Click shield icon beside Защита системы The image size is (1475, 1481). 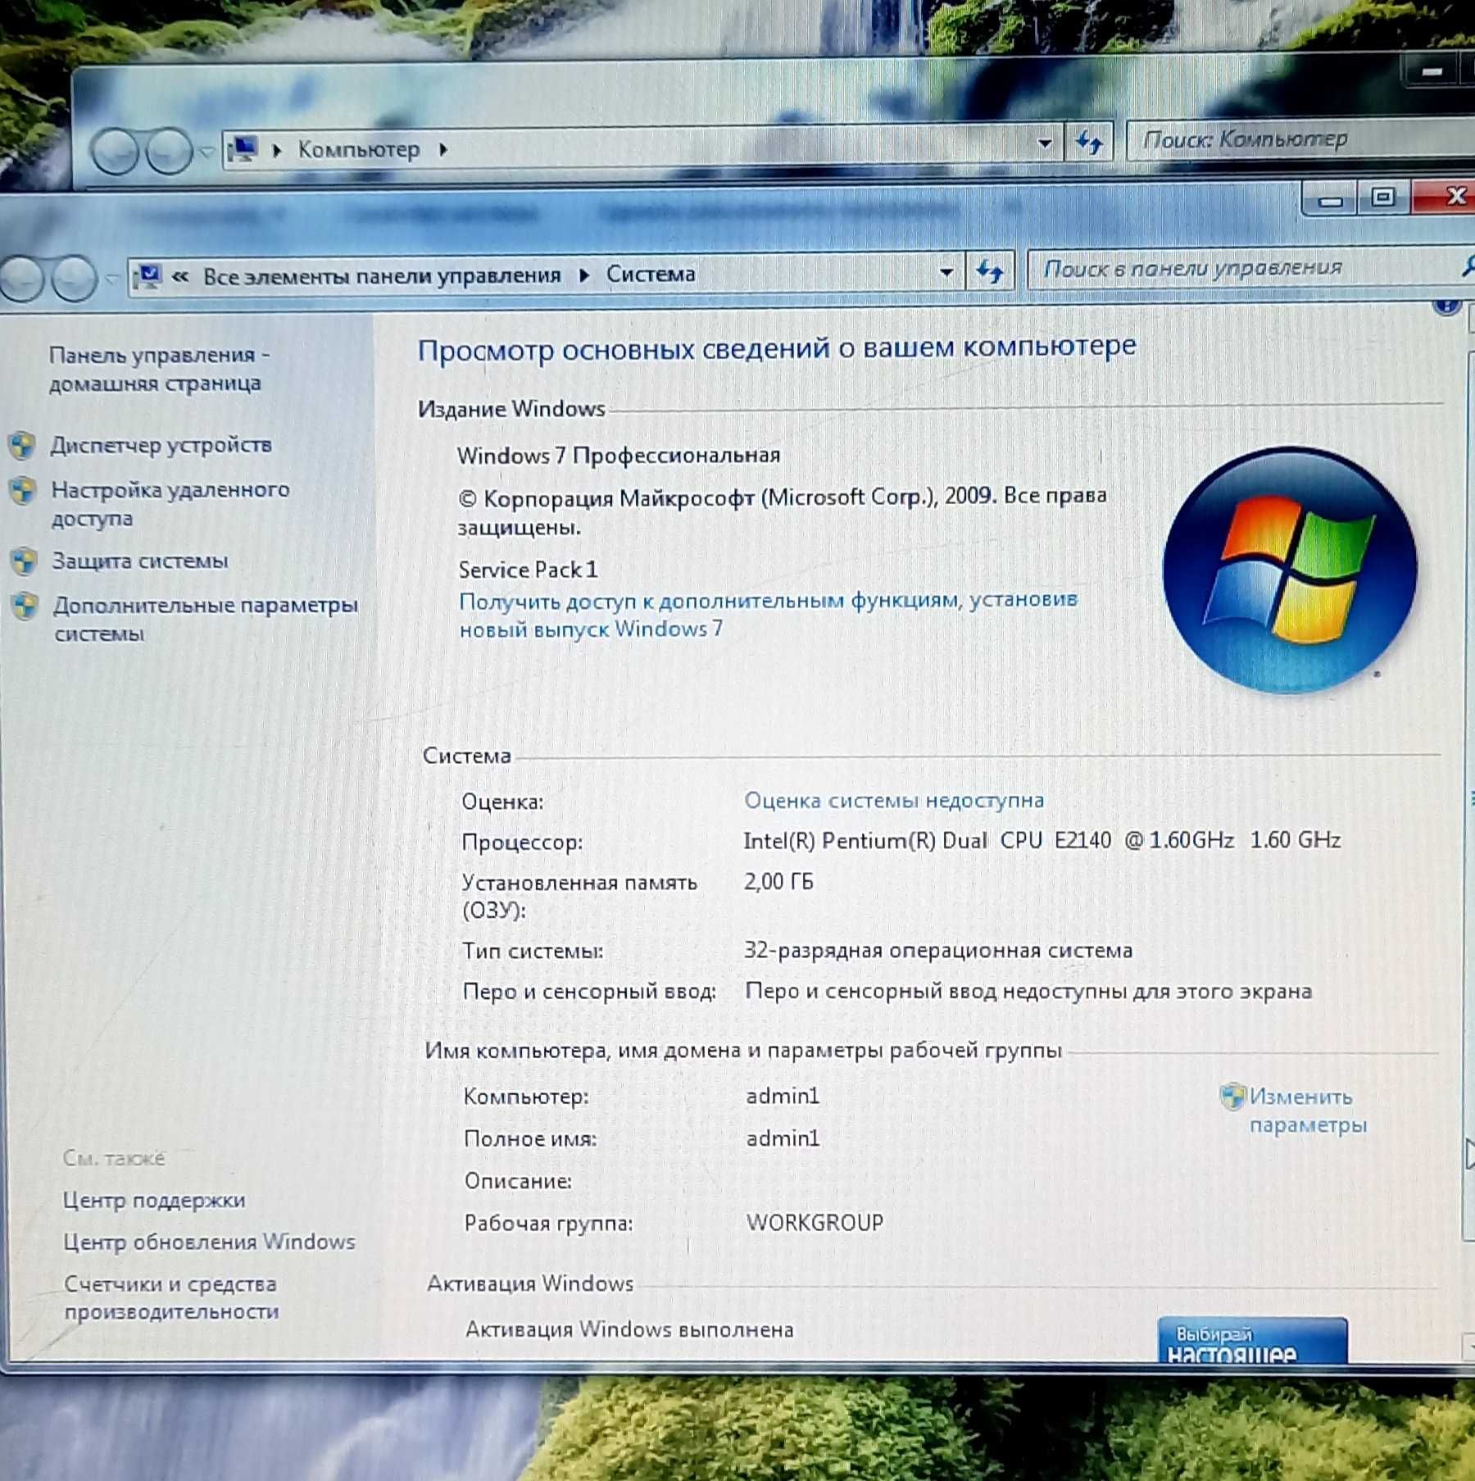(x=25, y=561)
